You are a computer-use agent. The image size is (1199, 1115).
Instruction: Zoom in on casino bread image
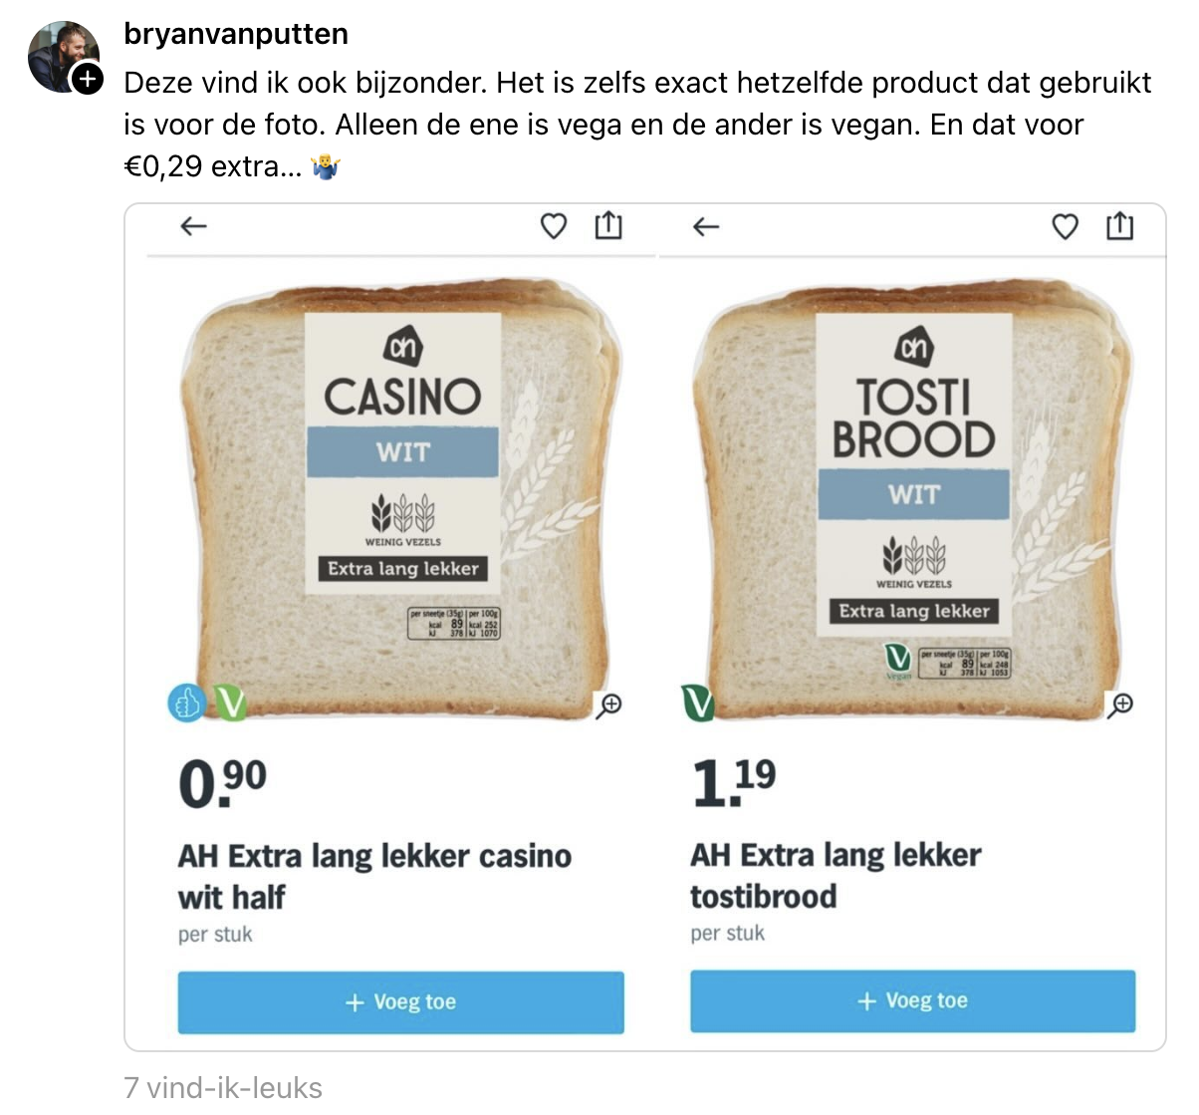click(x=608, y=704)
